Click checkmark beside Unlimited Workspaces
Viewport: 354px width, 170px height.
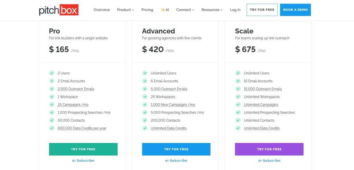(238, 97)
